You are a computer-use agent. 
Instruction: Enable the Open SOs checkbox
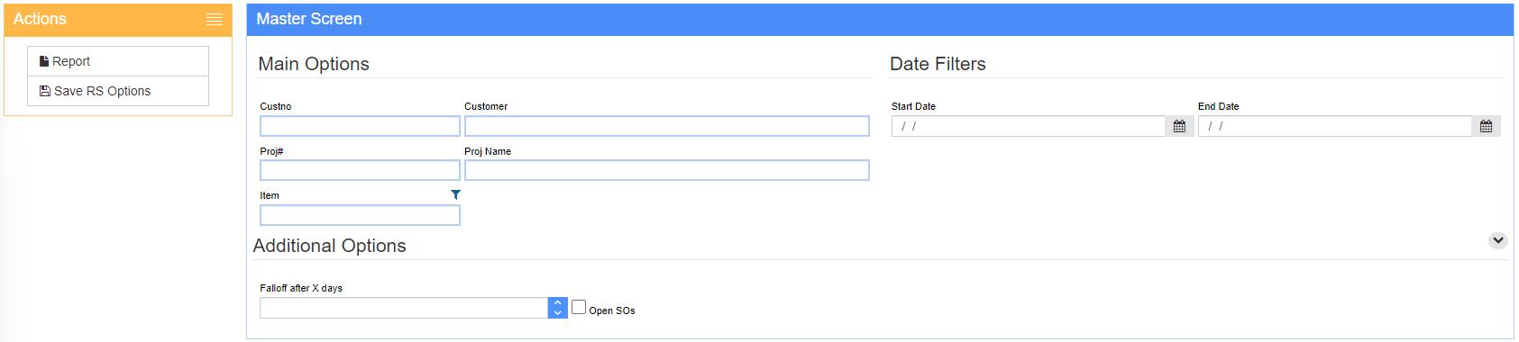click(x=579, y=307)
